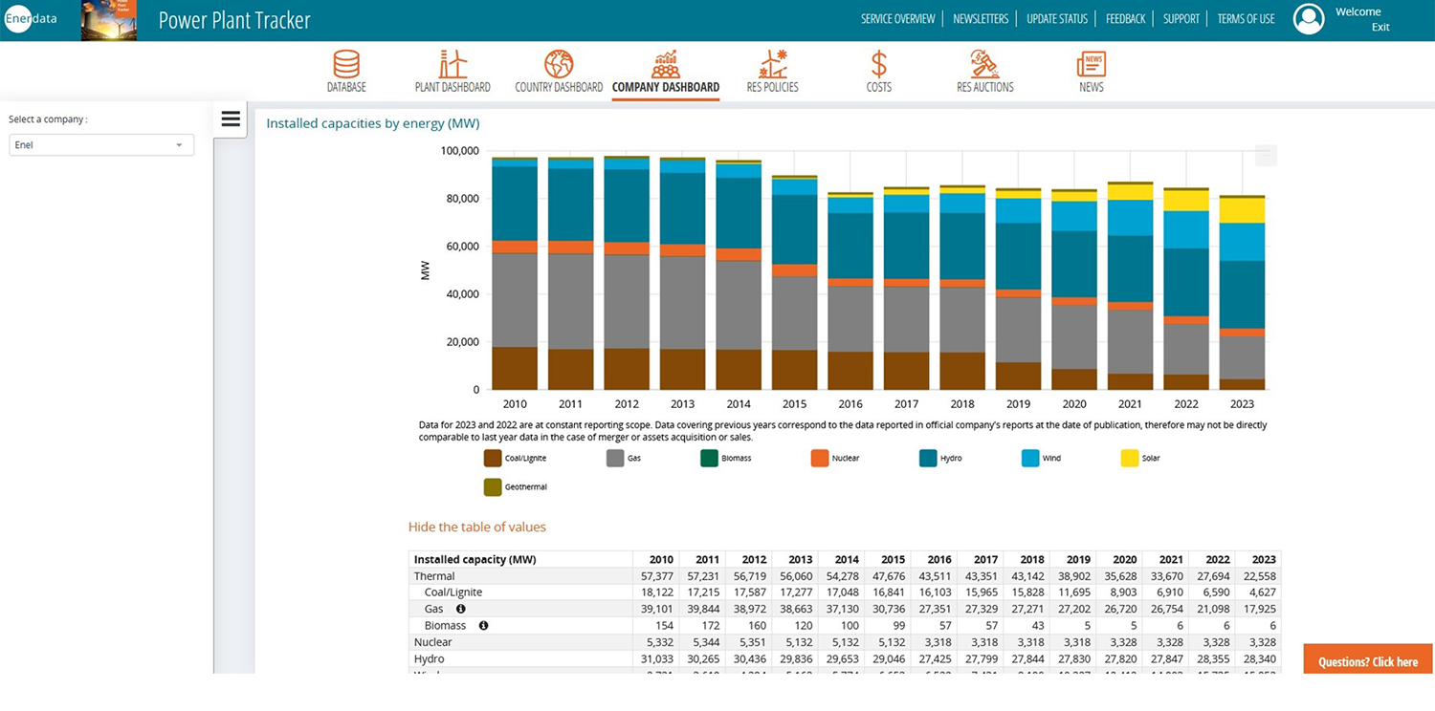The width and height of the screenshot is (1435, 711).
Task: Go to RES Auctions tab label
Action: [x=984, y=87]
